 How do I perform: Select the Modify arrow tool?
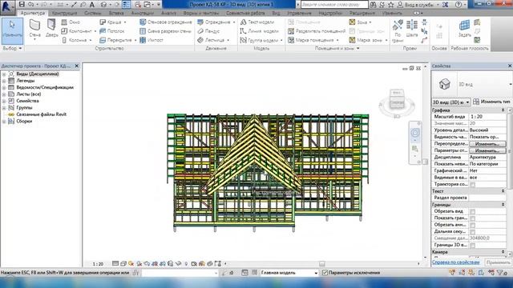(x=13, y=31)
